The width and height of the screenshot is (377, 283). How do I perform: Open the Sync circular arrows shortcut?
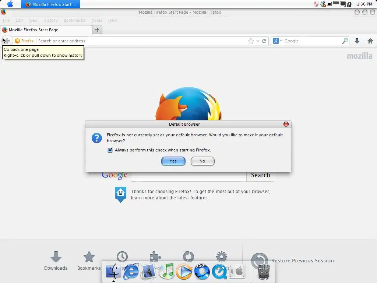point(188,256)
